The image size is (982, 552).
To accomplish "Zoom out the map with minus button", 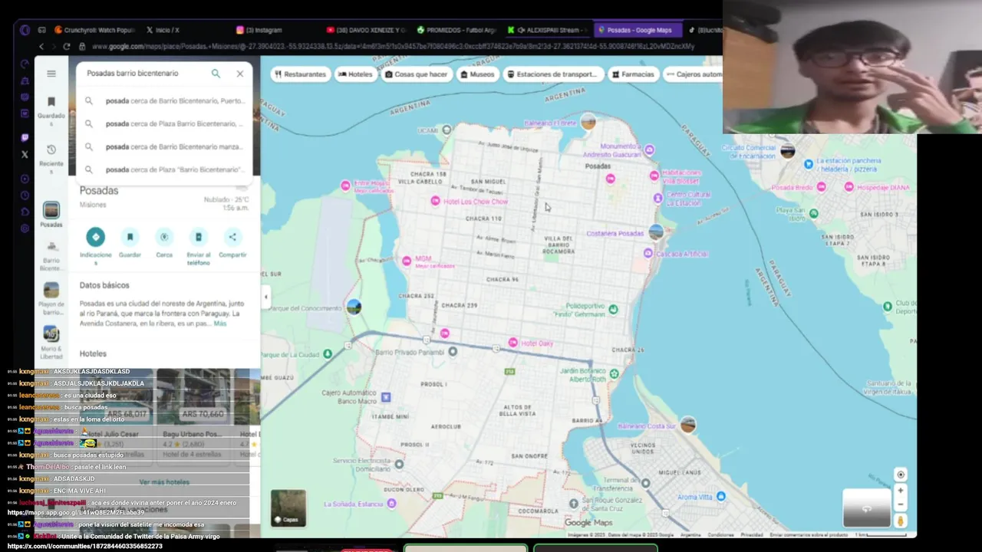I will click(901, 504).
